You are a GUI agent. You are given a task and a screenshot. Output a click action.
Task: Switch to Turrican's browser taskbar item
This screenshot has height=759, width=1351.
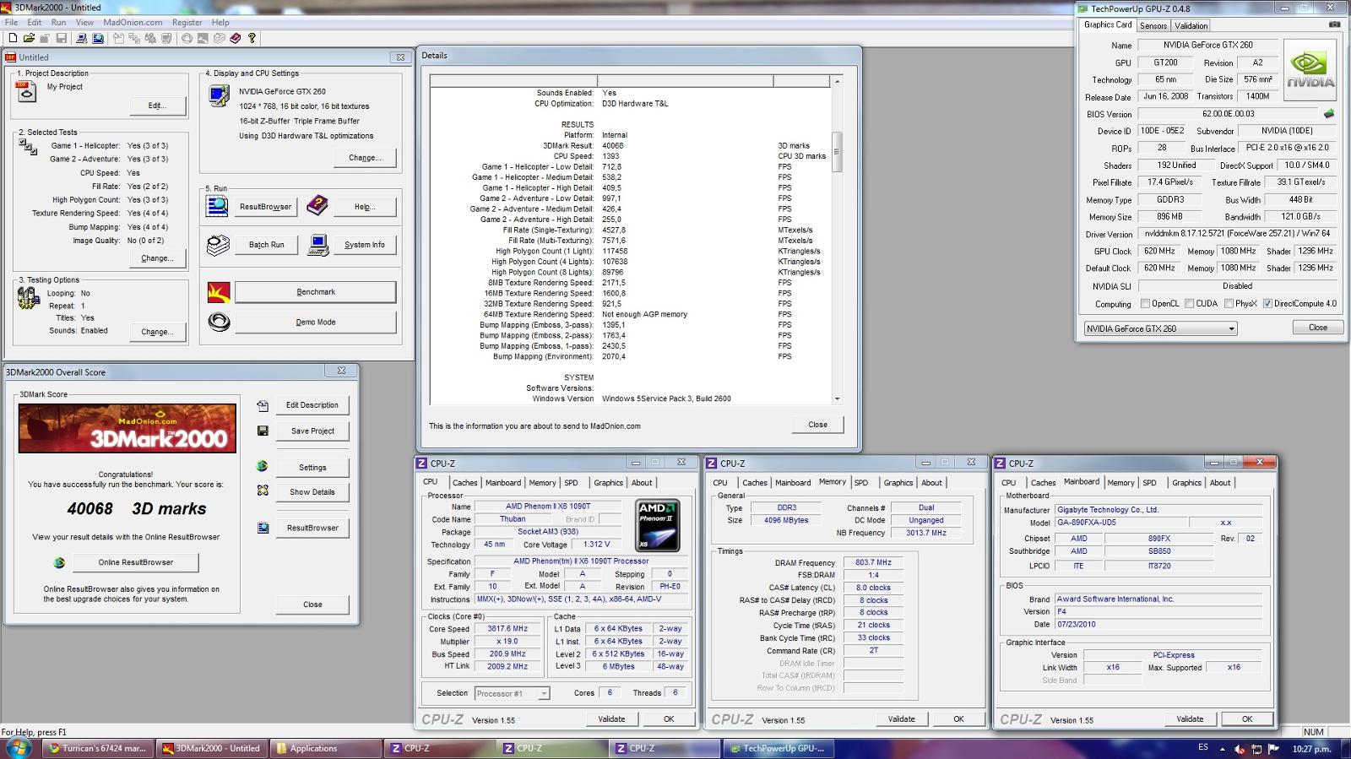pos(97,748)
